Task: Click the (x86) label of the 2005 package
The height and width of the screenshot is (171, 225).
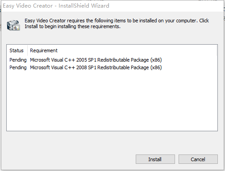Action: click(x=156, y=60)
